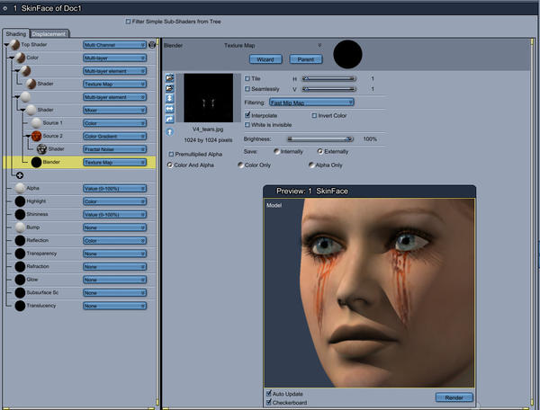
Task: Click the second folder icon beside the texture preview
Action: (x=169, y=88)
